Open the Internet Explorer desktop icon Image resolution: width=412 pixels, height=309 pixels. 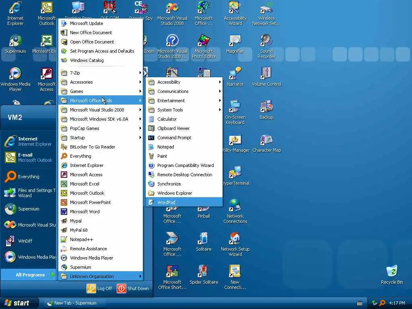pyautogui.click(x=15, y=13)
